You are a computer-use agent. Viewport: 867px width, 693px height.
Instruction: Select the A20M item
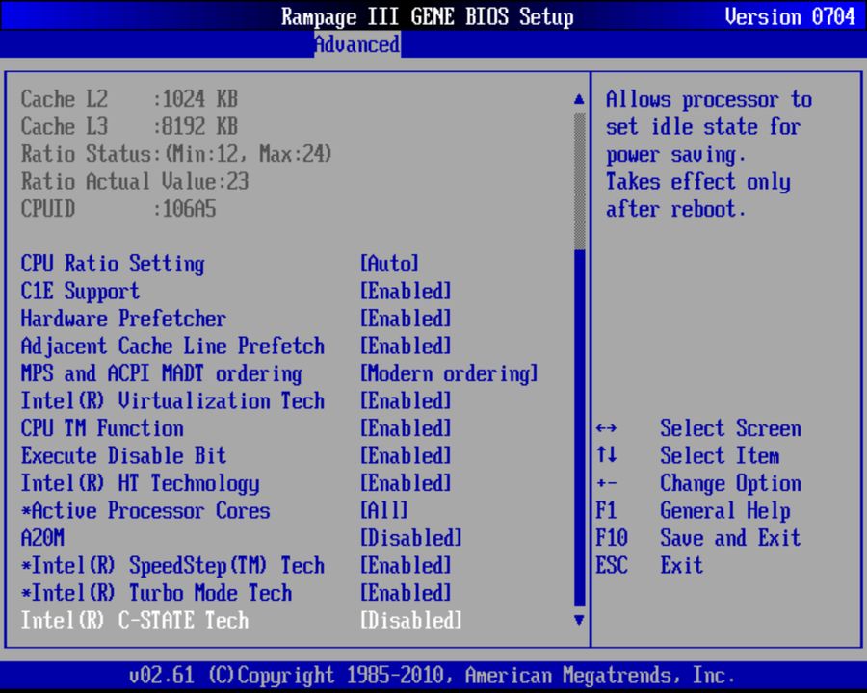pos(42,538)
